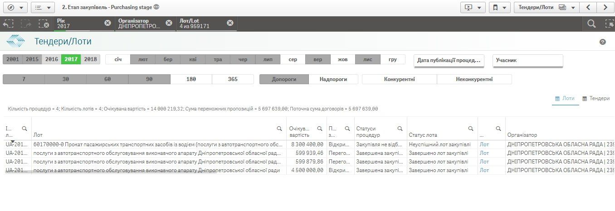Select the 365 days period

coord(233,79)
